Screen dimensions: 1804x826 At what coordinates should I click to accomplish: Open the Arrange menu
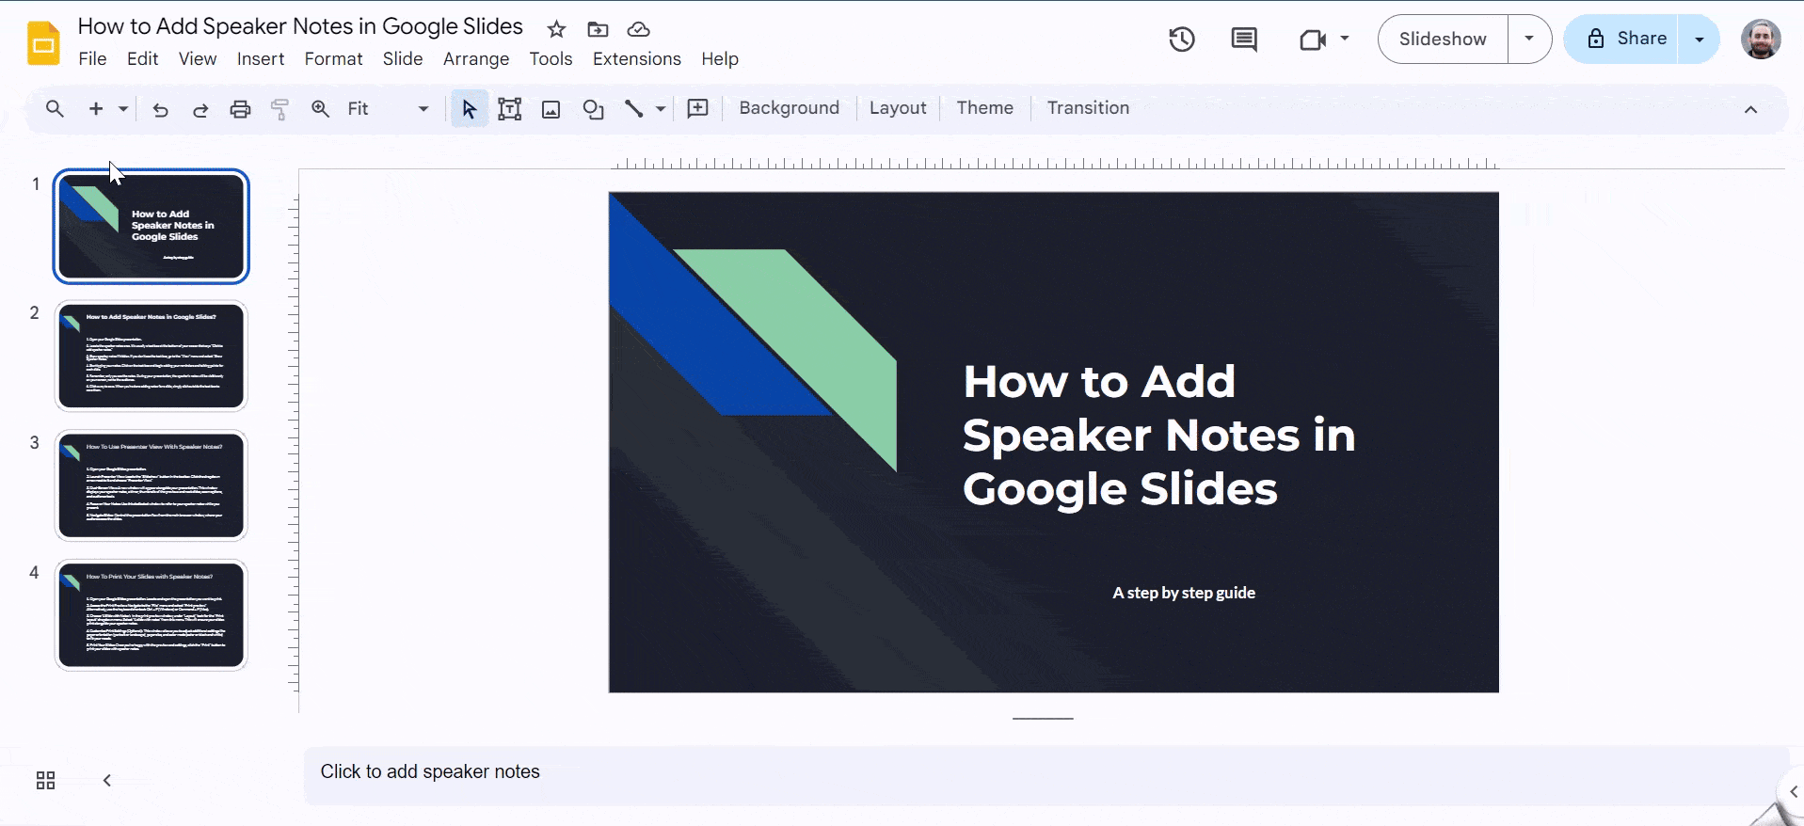(x=475, y=58)
